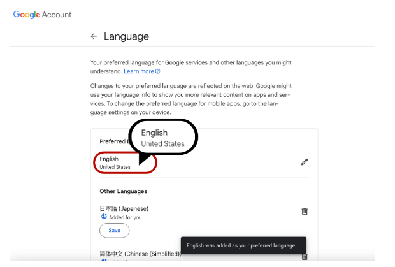The image size is (395, 267).
Task: Delete Japanese using its trash icon
Action: (305, 212)
